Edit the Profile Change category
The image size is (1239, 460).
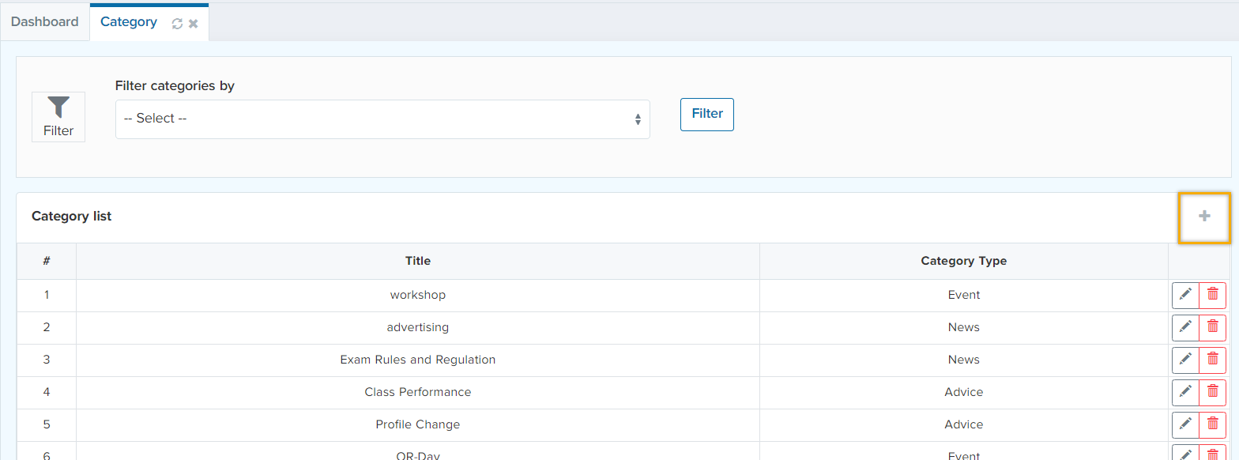click(x=1185, y=424)
